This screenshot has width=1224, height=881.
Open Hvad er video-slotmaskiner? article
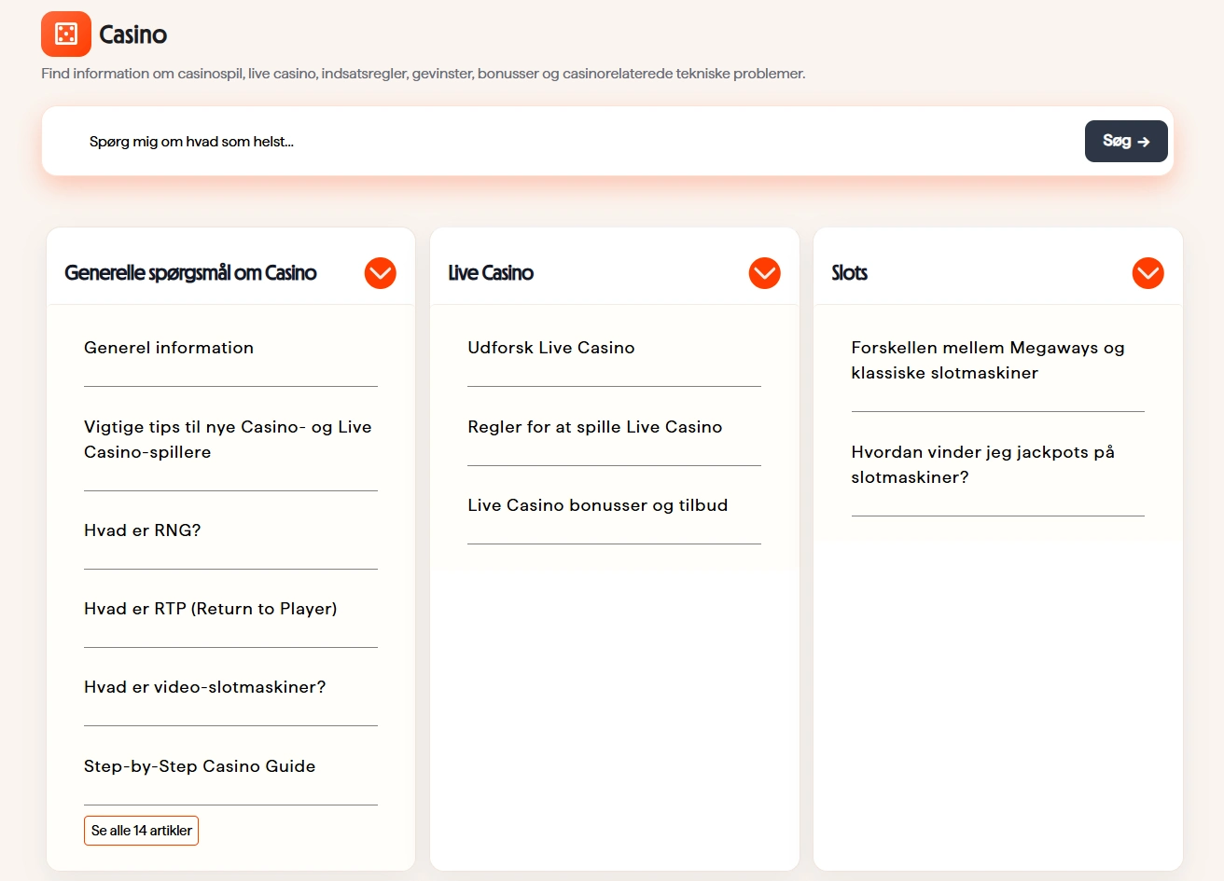205,687
